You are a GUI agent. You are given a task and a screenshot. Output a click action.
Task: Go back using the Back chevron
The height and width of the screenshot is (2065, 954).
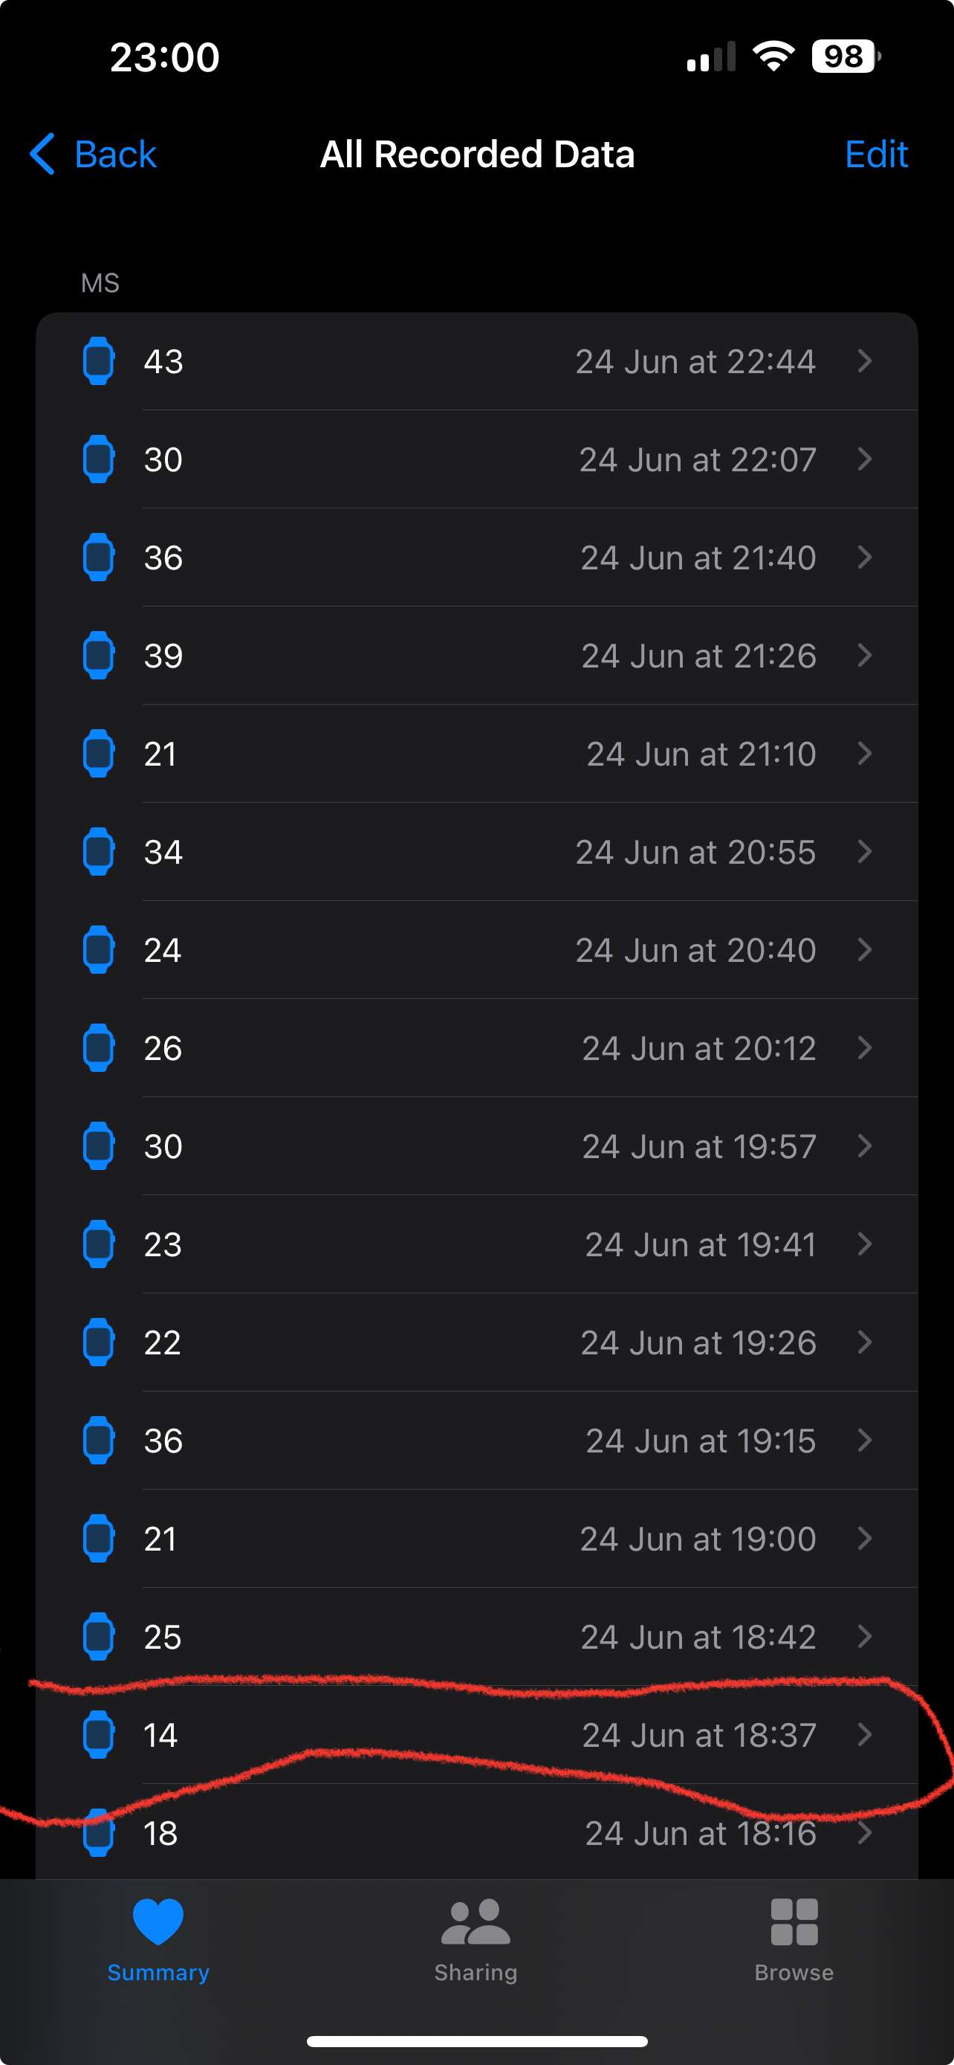pos(93,154)
